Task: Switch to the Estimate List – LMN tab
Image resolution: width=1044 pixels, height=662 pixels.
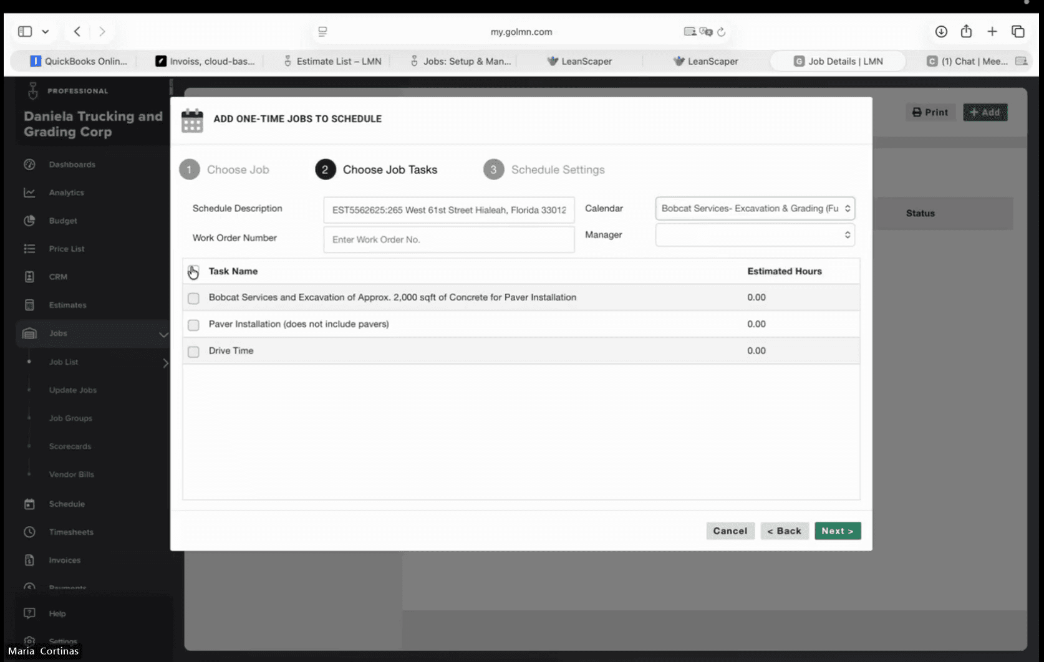Action: [332, 61]
